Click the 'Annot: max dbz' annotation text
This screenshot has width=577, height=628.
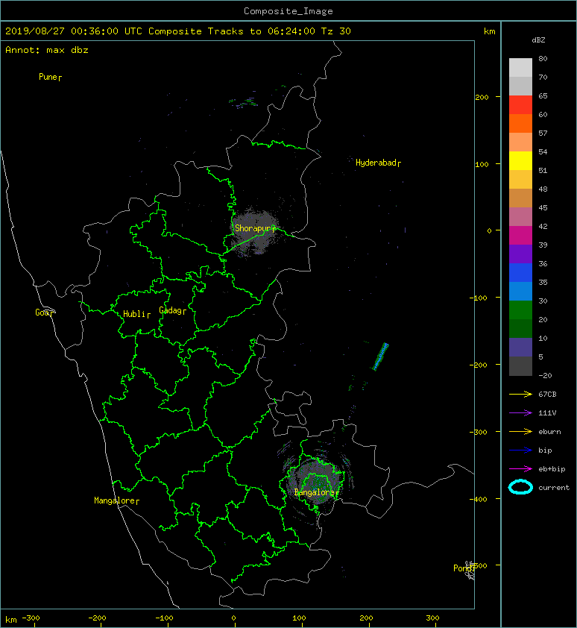click(47, 50)
